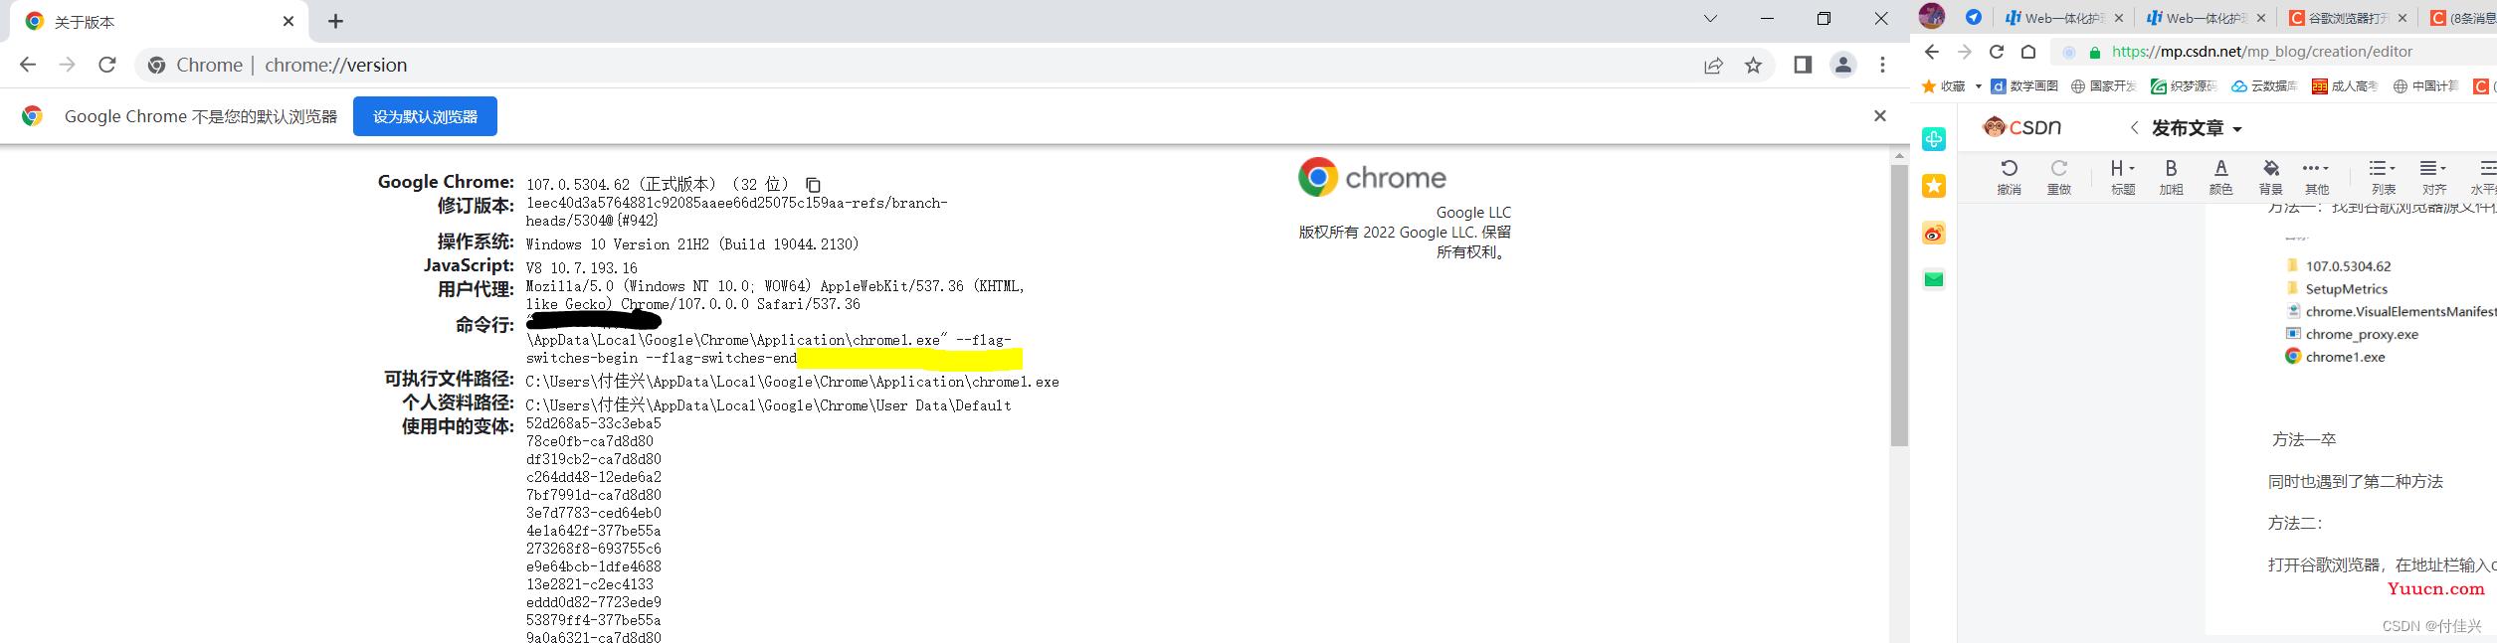
Task: Click the home icon in the CSDN browser
Action: 2028,52
